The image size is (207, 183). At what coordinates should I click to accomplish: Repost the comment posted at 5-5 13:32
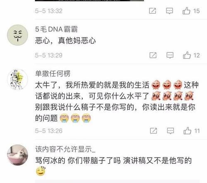coord(152,11)
